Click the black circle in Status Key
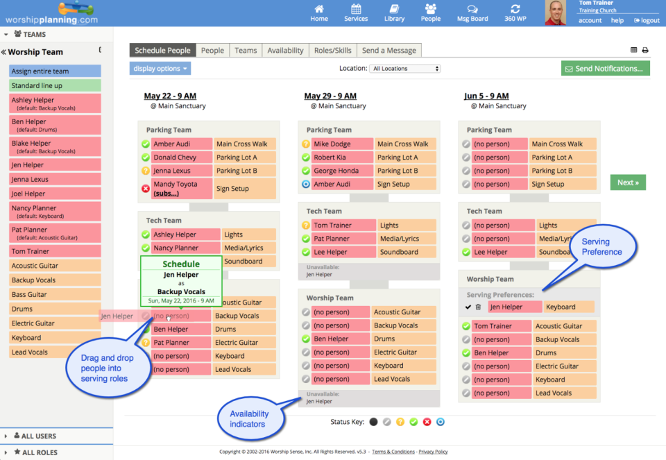The height and width of the screenshot is (460, 666). click(x=373, y=422)
